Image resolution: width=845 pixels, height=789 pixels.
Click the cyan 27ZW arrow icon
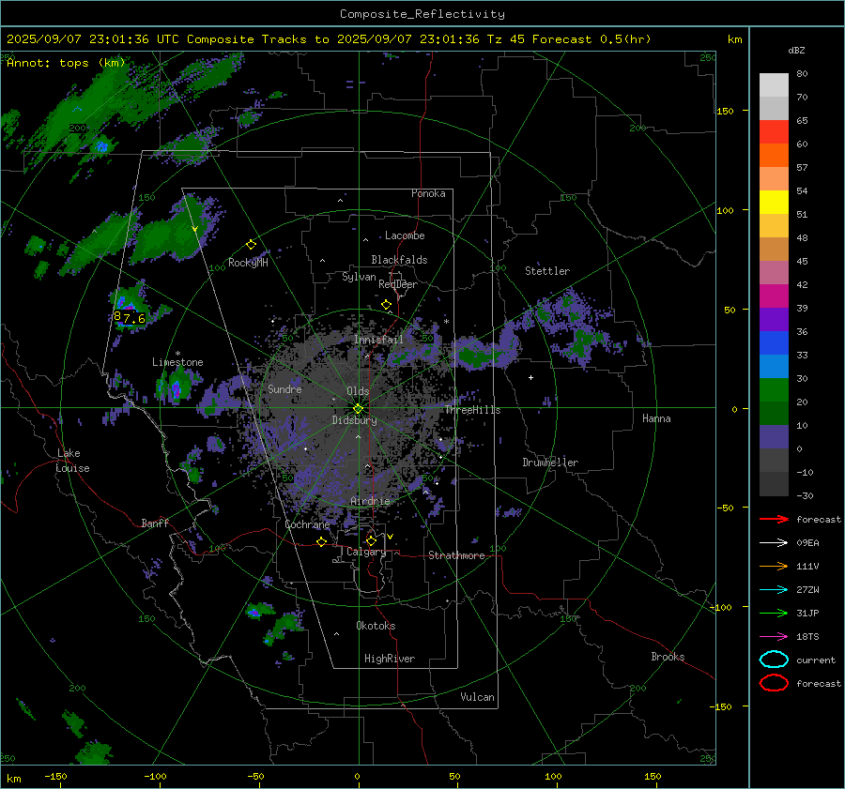(774, 590)
